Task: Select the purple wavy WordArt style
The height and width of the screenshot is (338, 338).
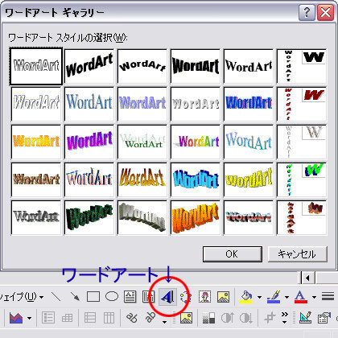Action: tap(89, 142)
